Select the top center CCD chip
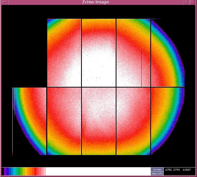 98,53
